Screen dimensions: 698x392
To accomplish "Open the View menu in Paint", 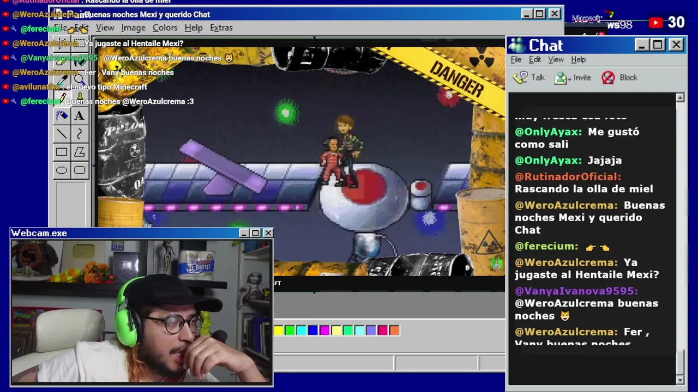I will 105,28.
